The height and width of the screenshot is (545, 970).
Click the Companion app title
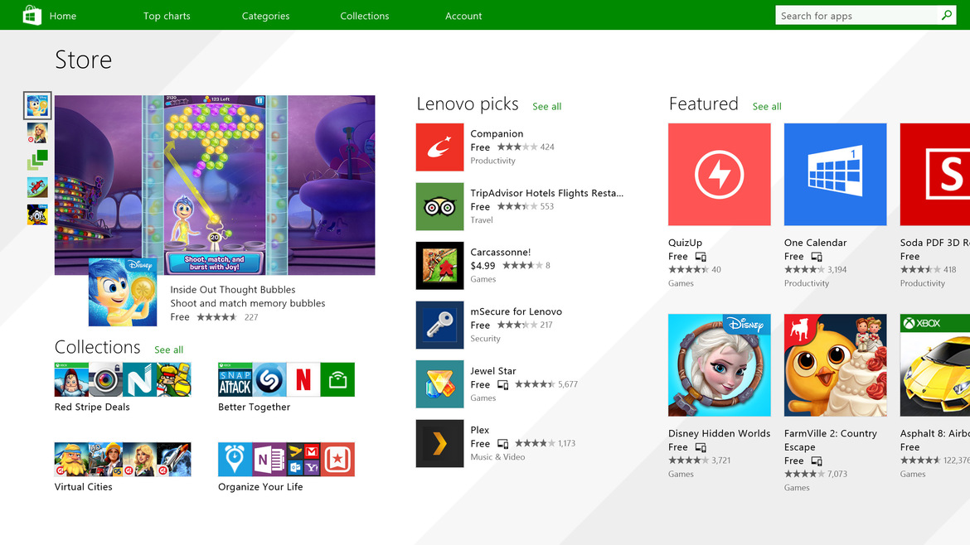click(x=497, y=133)
